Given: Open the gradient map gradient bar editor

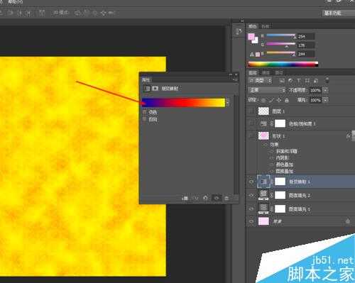Looking at the screenshot, I should coord(183,103).
